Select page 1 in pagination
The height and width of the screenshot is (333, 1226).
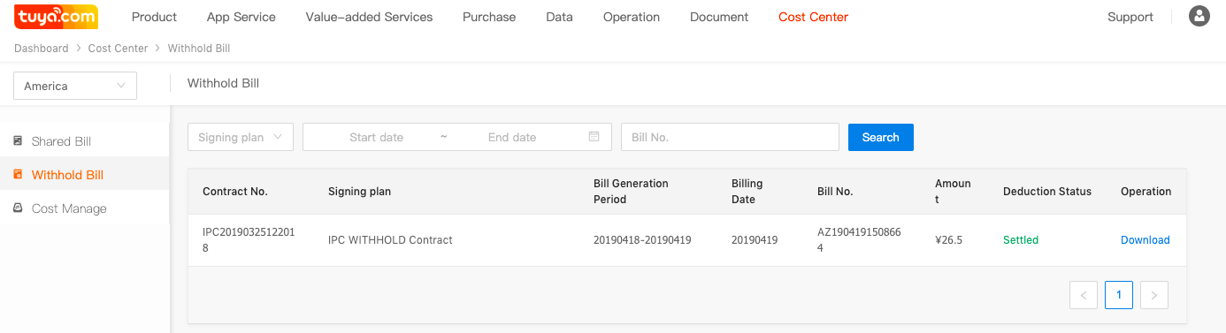1119,295
